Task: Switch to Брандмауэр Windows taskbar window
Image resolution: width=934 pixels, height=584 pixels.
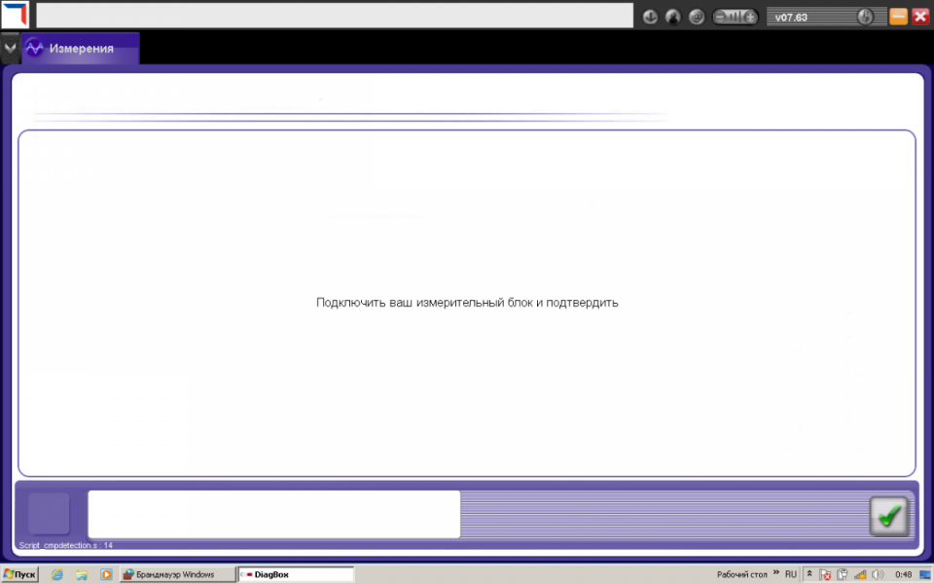Action: pos(177,574)
